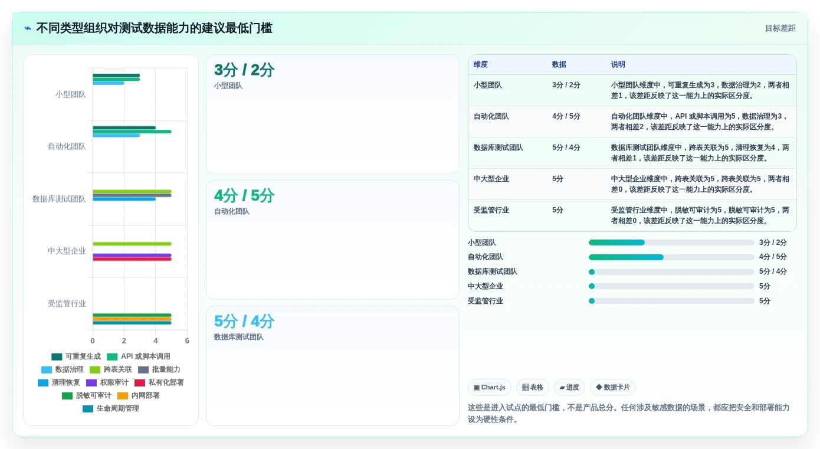The image size is (820, 449).
Task: Click the 中大型企业 chart axis label
Action: 67,251
